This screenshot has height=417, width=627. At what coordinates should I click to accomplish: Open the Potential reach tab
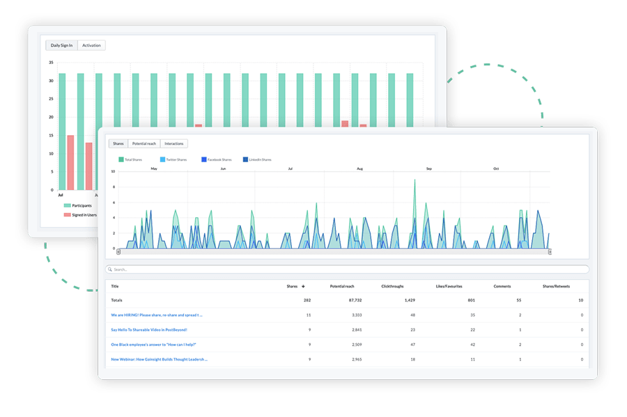tap(144, 144)
